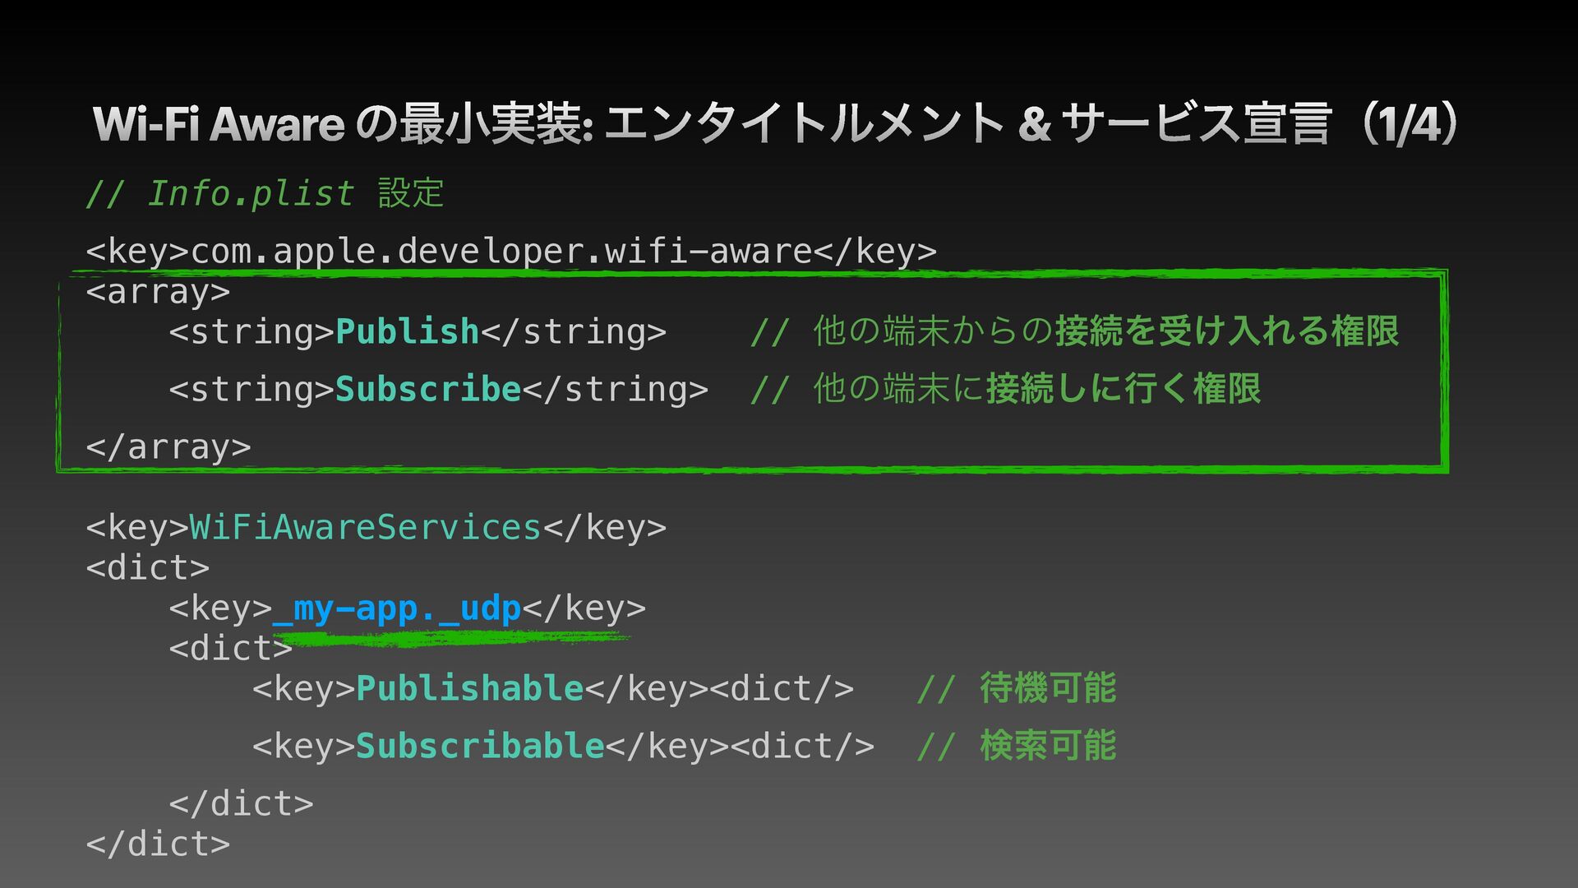
Task: Click the final closing dict tag
Action: point(158,844)
